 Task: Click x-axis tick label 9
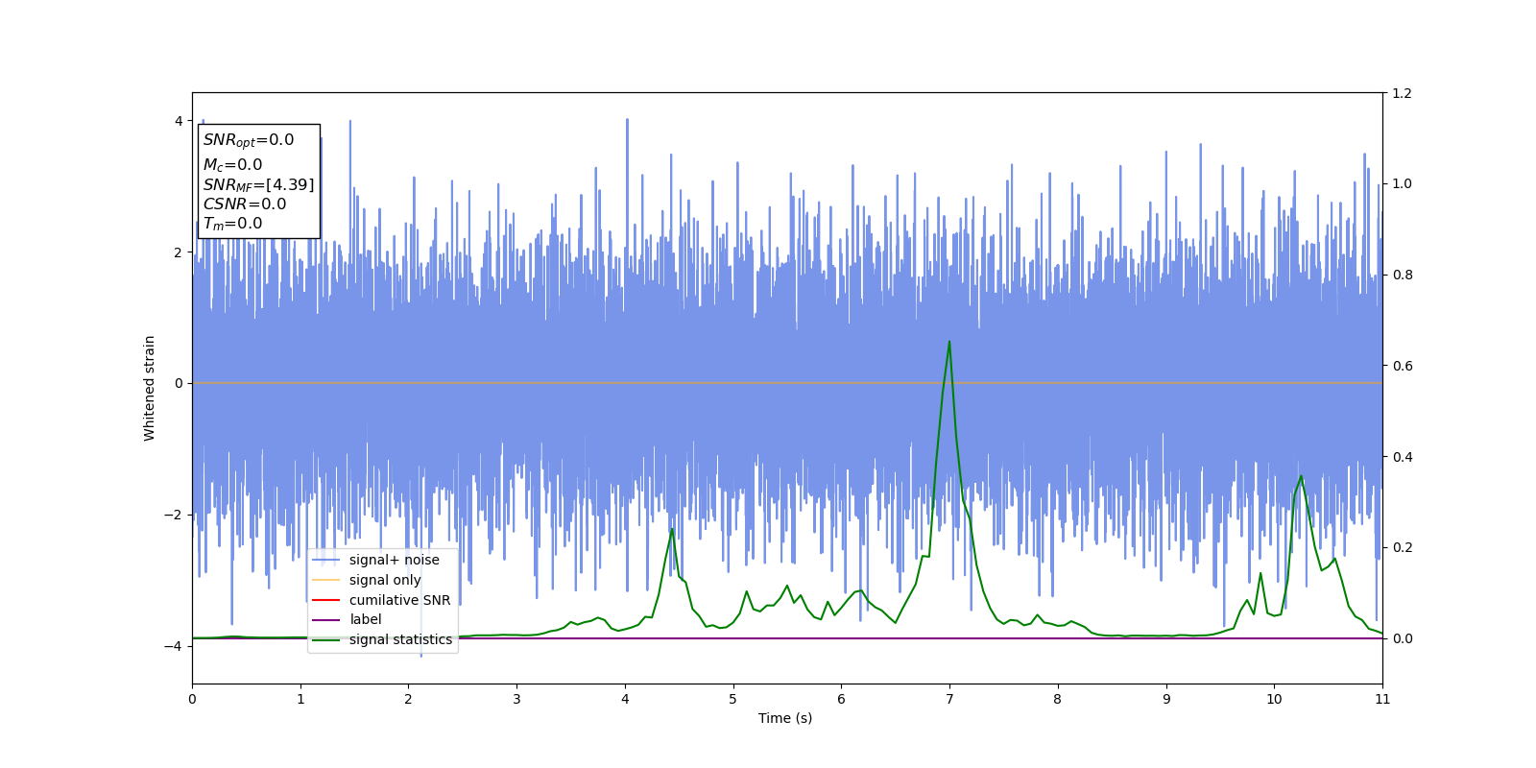click(1166, 699)
